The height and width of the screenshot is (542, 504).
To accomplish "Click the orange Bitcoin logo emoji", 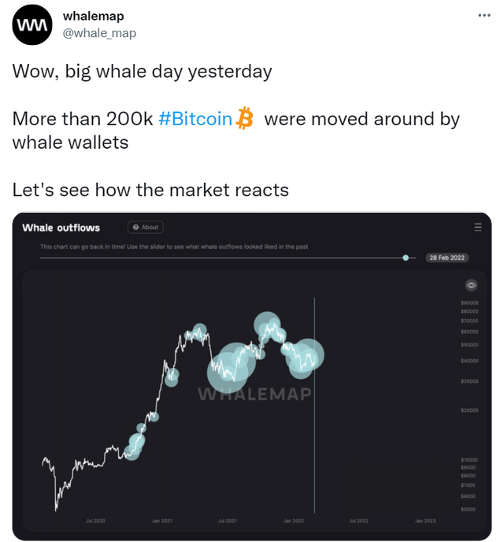I will tap(245, 119).
